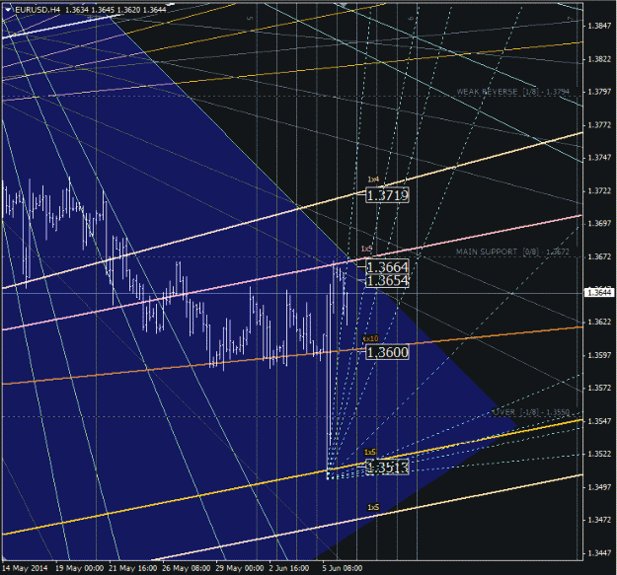Click the 21 May 16:00 date label

click(133, 568)
